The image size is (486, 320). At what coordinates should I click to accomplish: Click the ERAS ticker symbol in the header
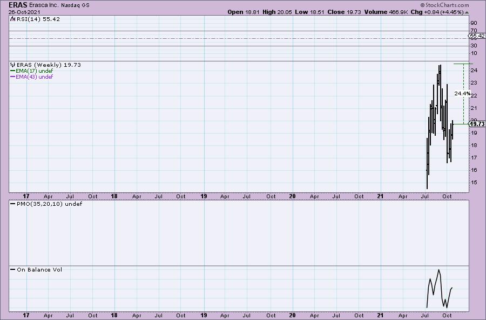(18, 5)
